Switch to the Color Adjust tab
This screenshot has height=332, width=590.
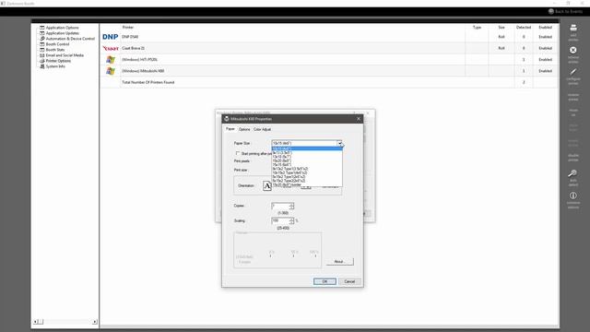[262, 129]
